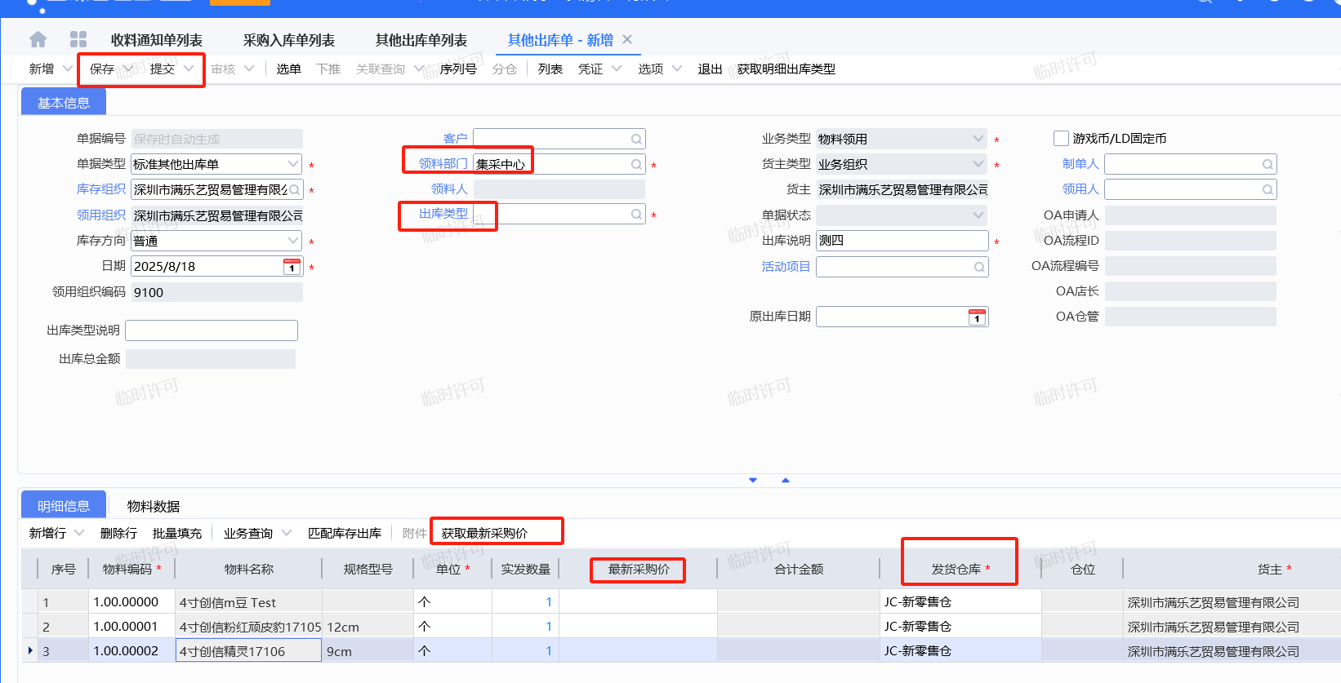Close the 其他出库单 - 新增 tab
This screenshot has width=1341, height=683.
(x=627, y=39)
